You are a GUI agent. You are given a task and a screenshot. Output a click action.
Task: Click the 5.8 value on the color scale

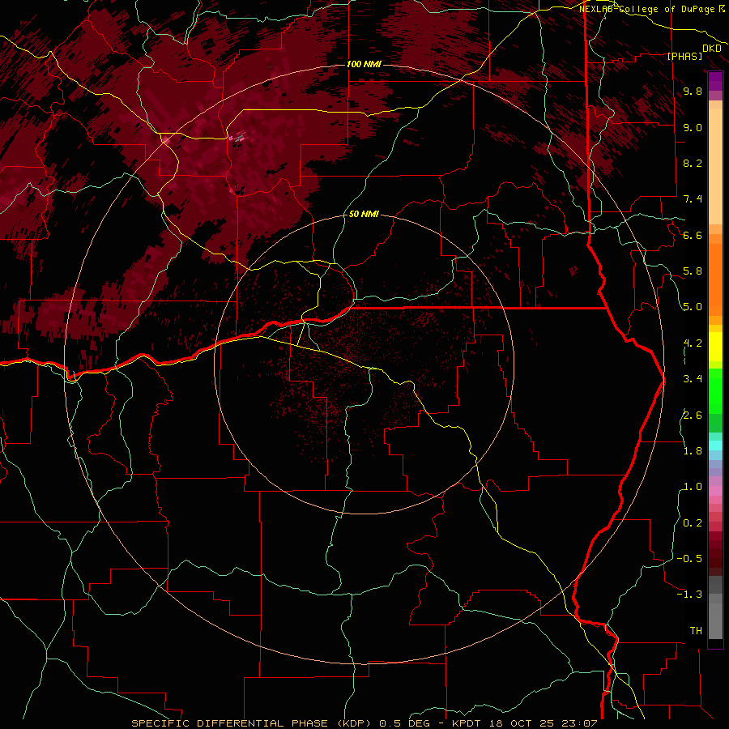(693, 271)
